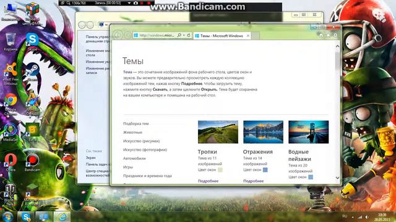
Task: Open Центр специальных возможностей link
Action: [x=98, y=173]
